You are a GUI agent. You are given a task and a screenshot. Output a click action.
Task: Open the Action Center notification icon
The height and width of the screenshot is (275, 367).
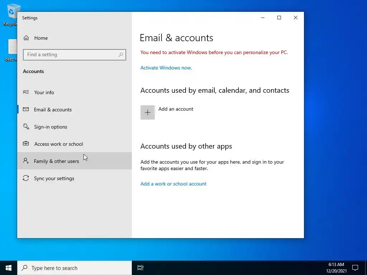coord(355,268)
